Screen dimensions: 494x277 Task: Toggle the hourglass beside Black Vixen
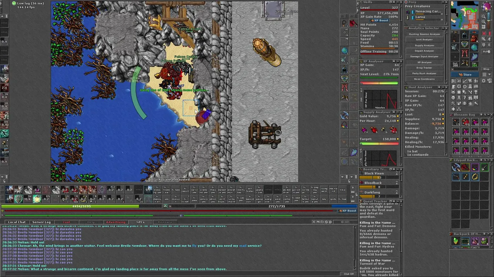[x=397, y=174]
